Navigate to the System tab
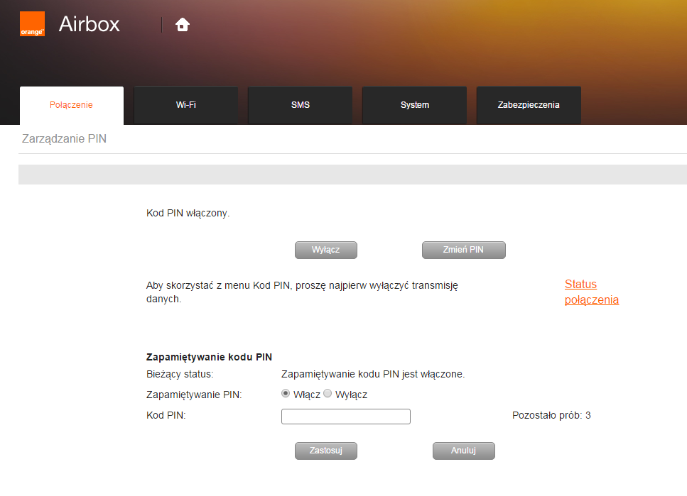Image resolution: width=687 pixels, height=496 pixels. point(414,105)
